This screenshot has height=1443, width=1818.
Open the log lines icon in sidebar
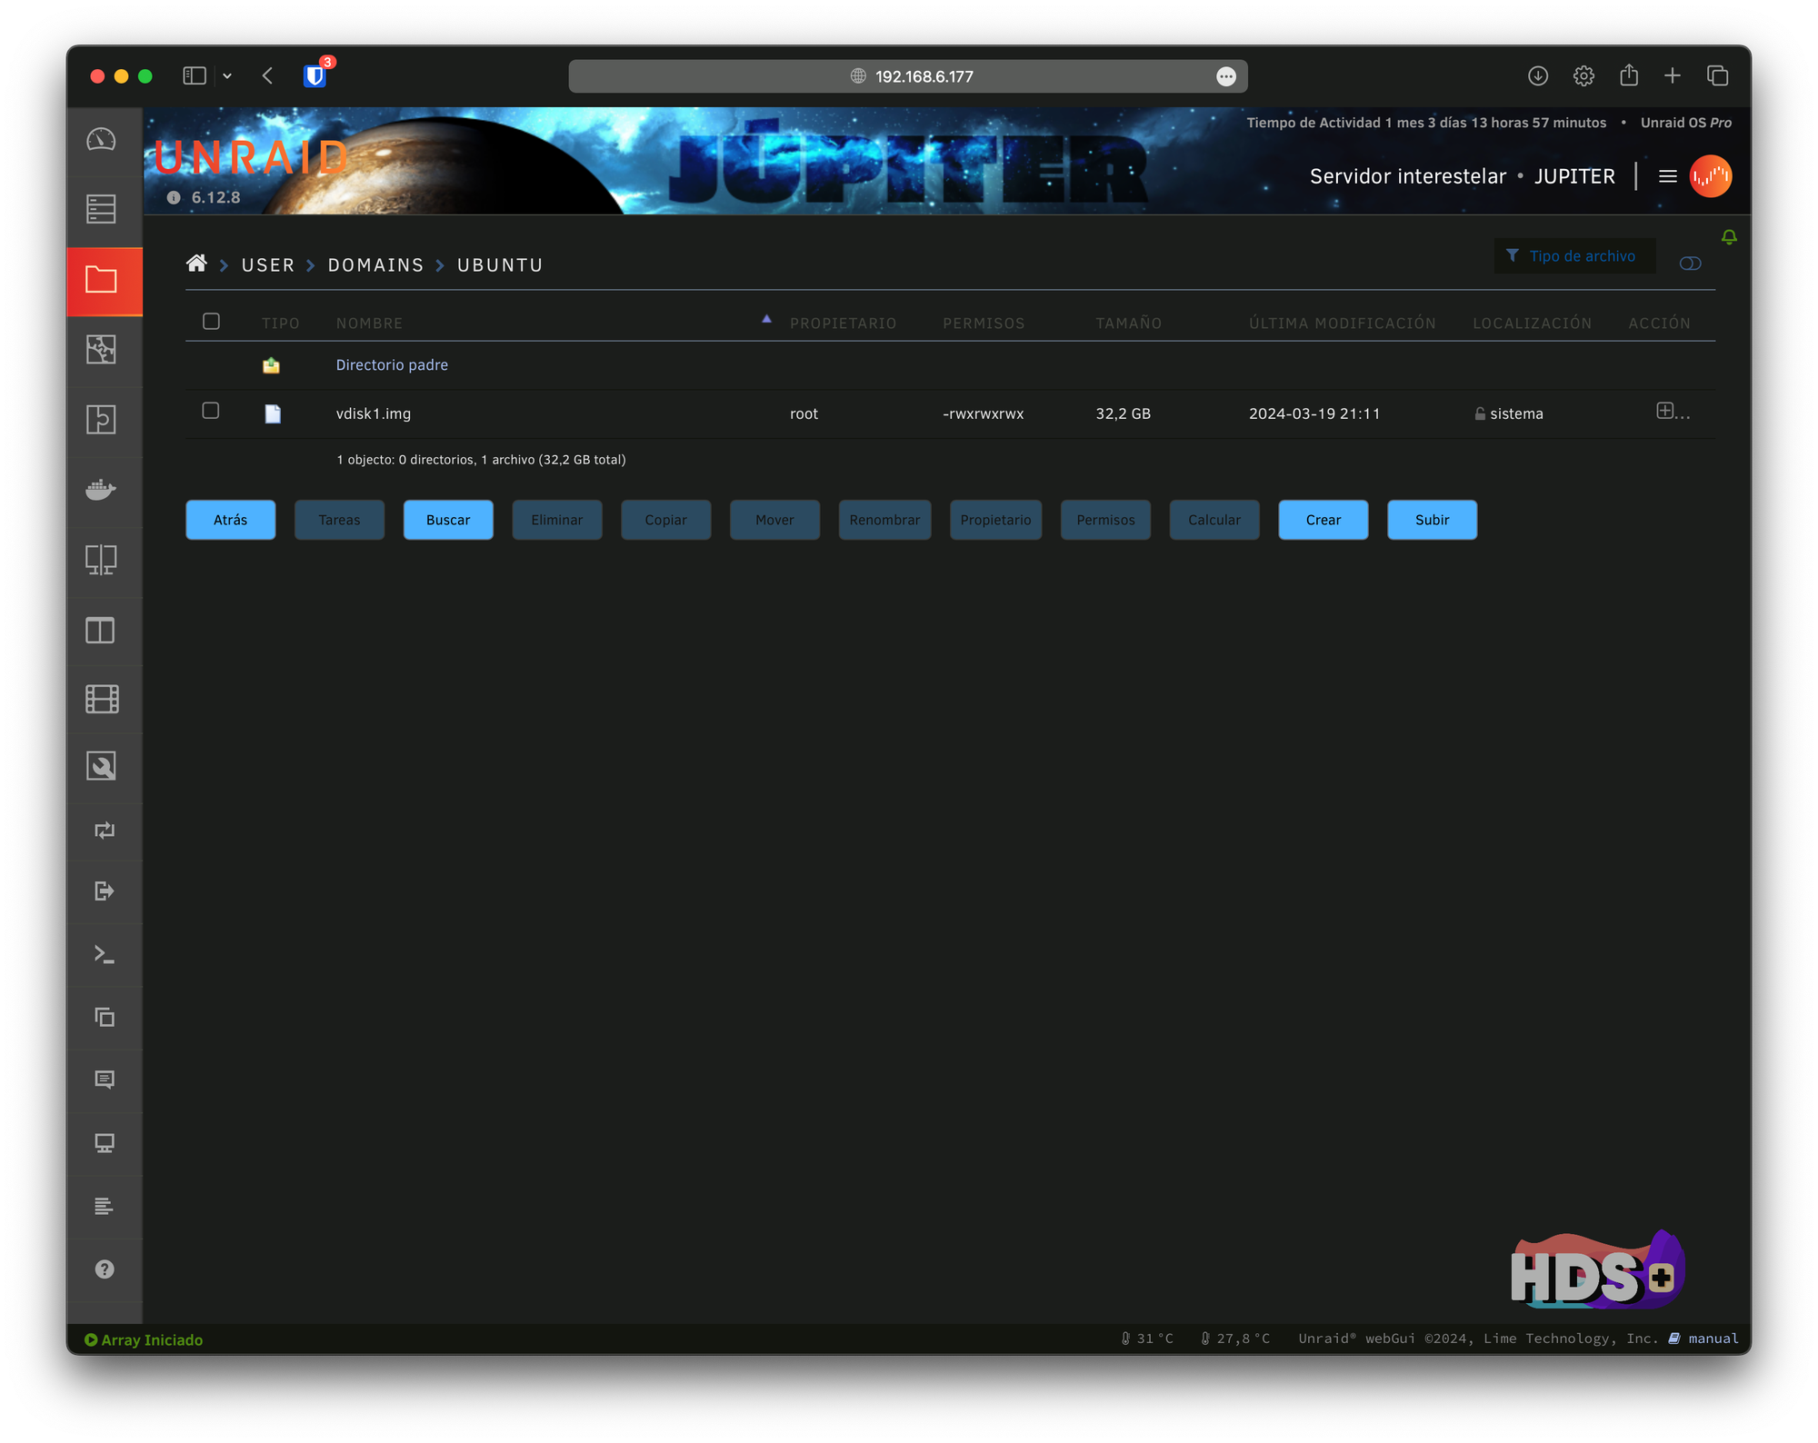[105, 1206]
